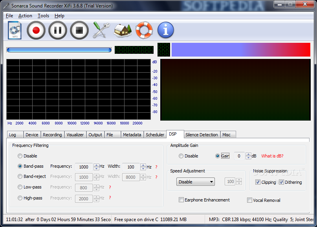Decrease Band-pass Width with down arrow
The height and width of the screenshot is (227, 317).
tap(143, 168)
